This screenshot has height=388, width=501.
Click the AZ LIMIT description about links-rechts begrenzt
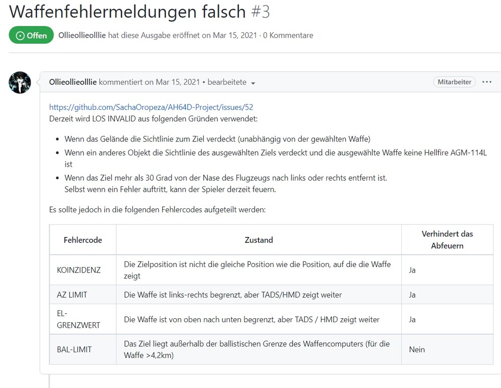point(259,295)
